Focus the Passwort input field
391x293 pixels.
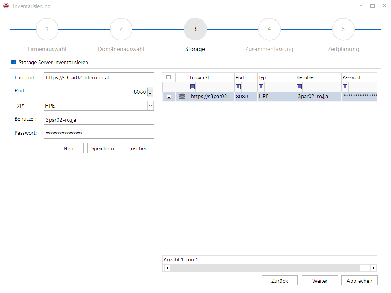(99, 134)
